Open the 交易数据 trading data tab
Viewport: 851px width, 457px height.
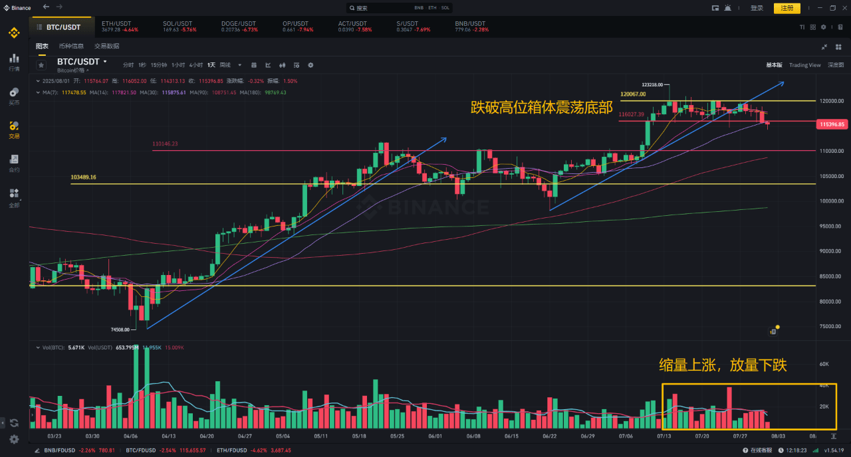106,46
